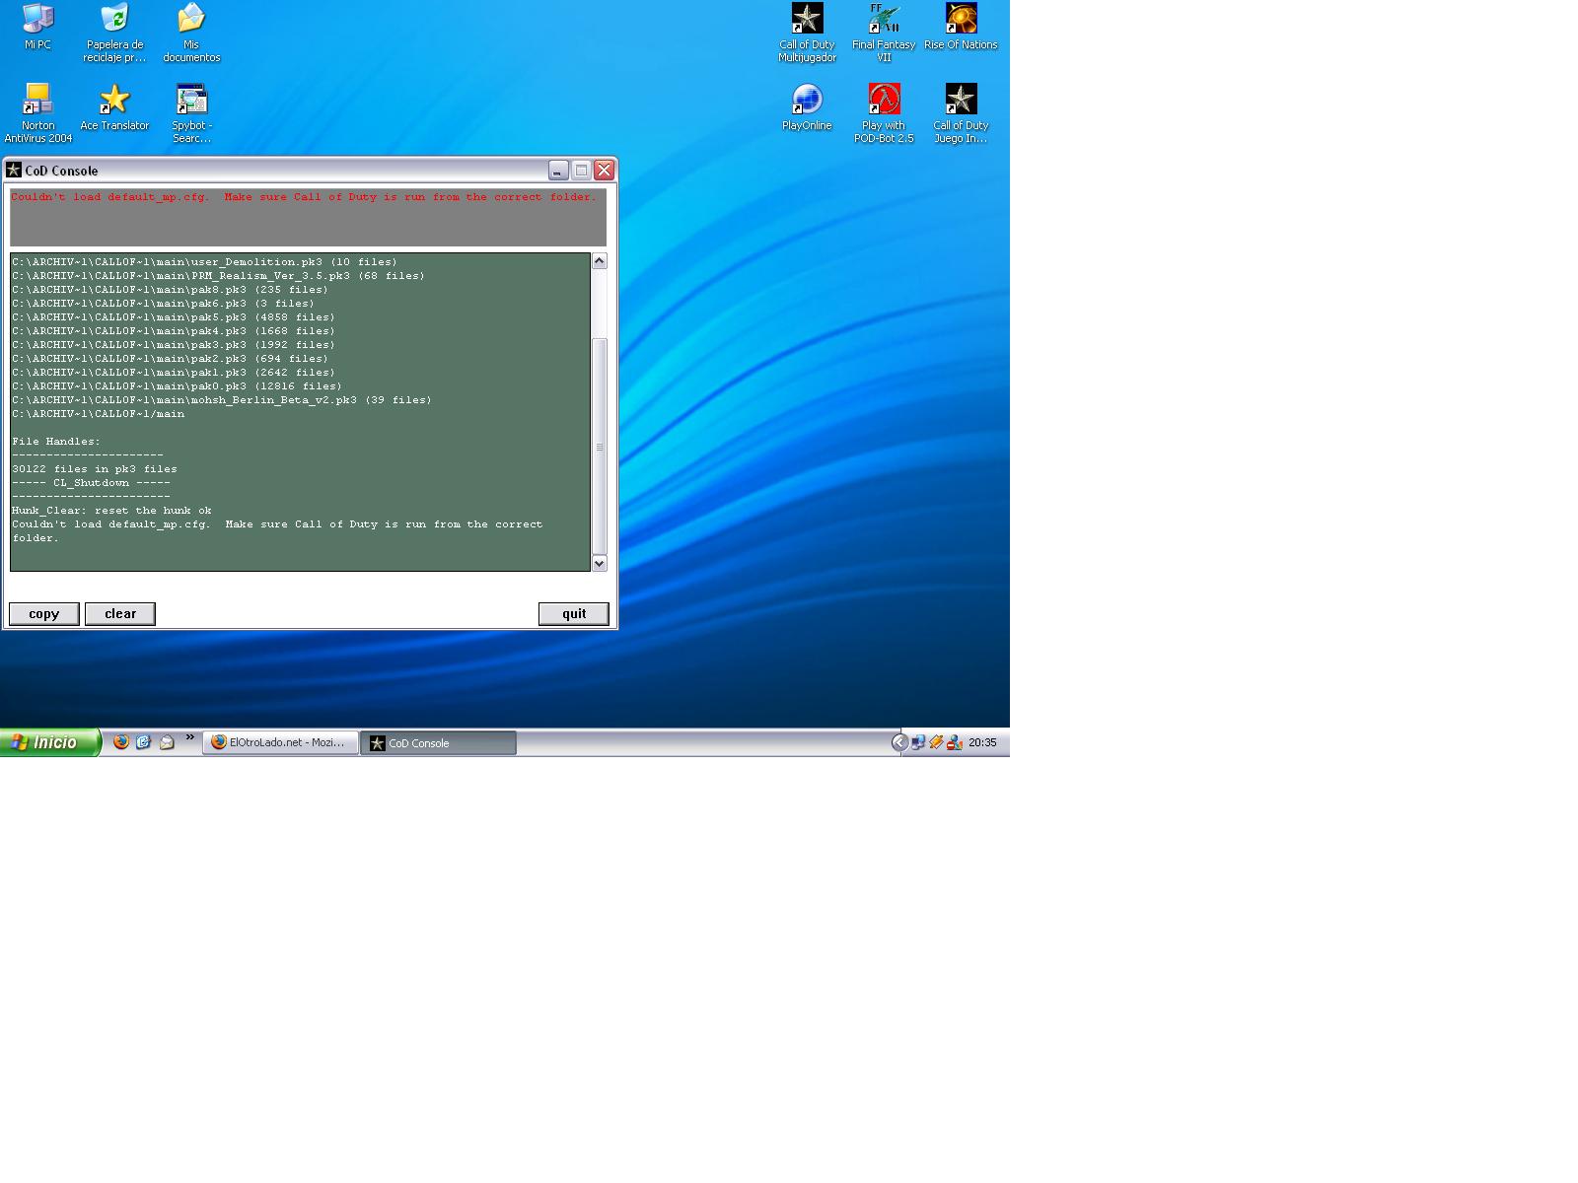Image resolution: width=1578 pixels, height=1183 pixels.
Task: Click the pak2.pk3 (694 files) line
Action: (x=171, y=359)
